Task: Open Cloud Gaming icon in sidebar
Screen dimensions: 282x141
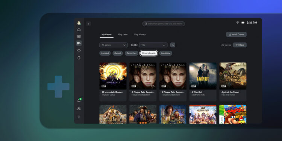Action: click(x=79, y=50)
